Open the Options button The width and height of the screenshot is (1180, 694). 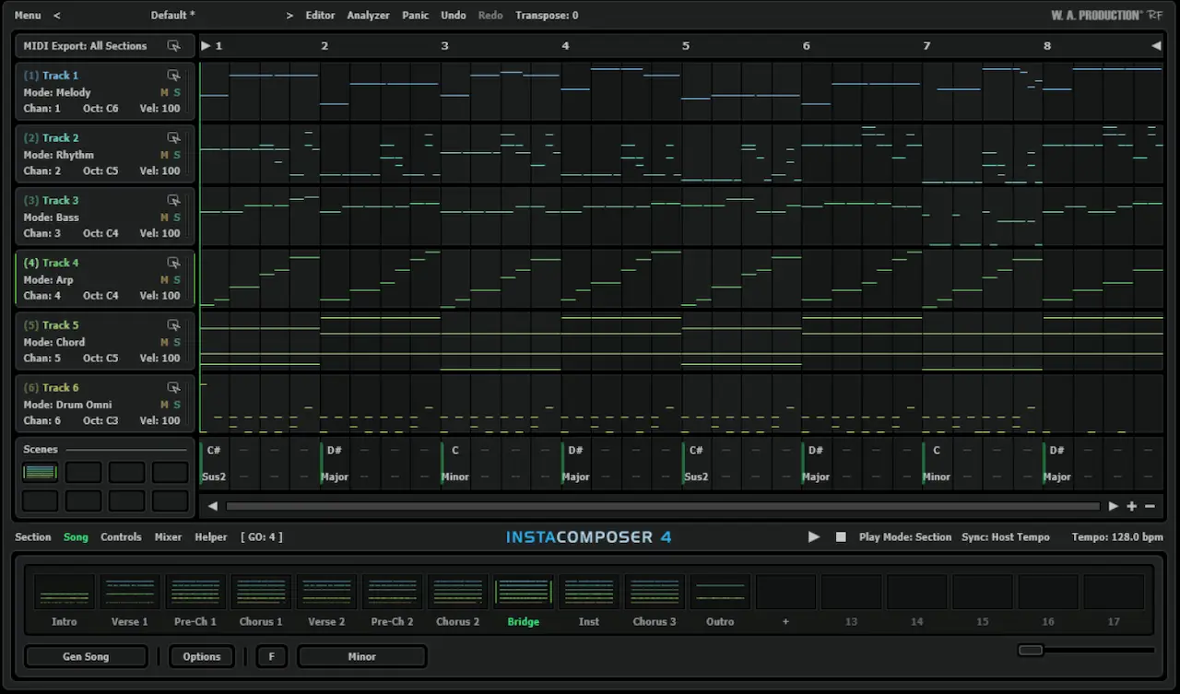(202, 656)
